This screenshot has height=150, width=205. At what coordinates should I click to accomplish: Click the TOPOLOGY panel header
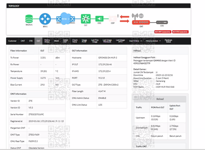[98, 6]
